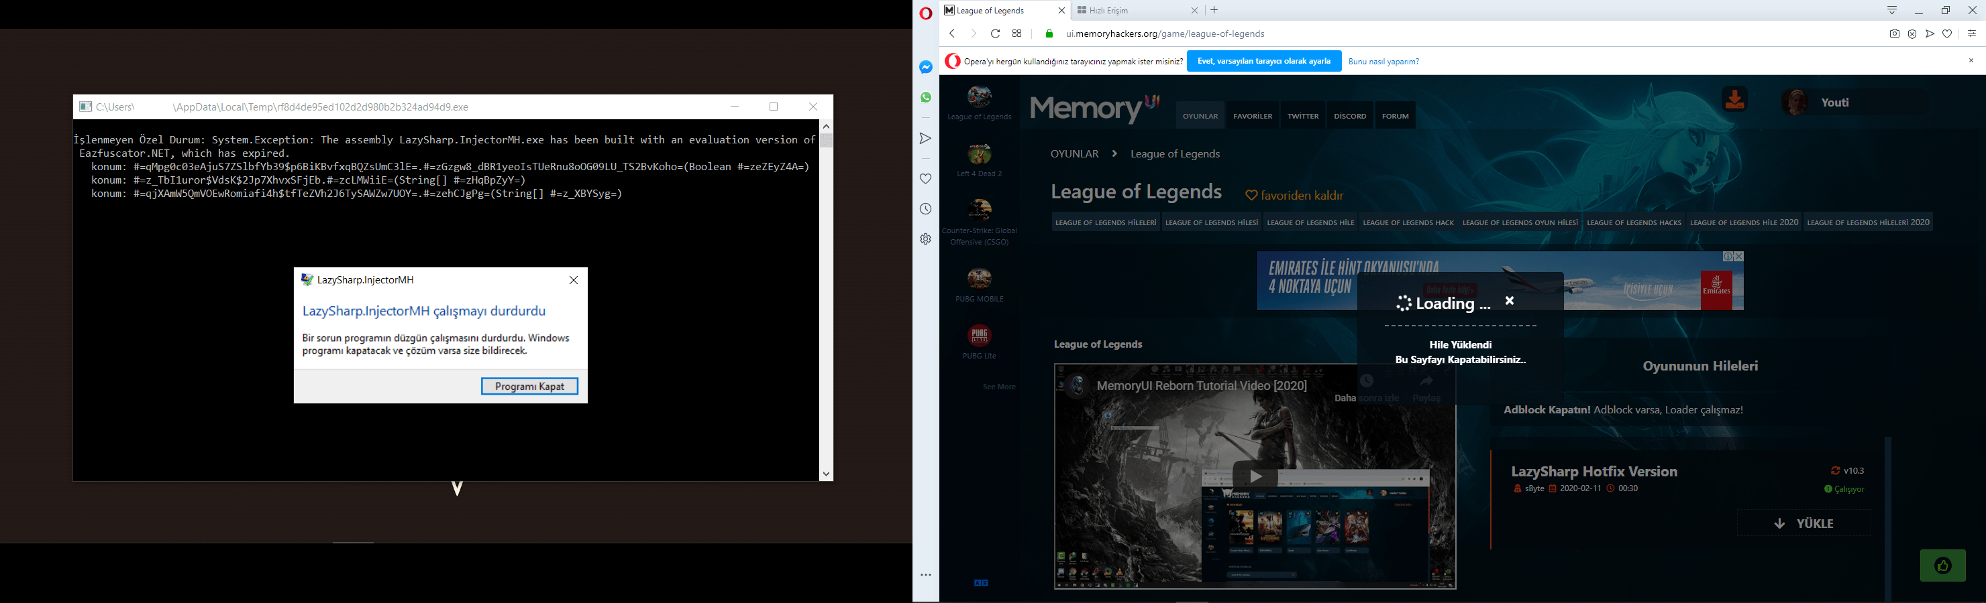Image resolution: width=1986 pixels, height=603 pixels.
Task: Open a new browser tab
Action: [1215, 10]
